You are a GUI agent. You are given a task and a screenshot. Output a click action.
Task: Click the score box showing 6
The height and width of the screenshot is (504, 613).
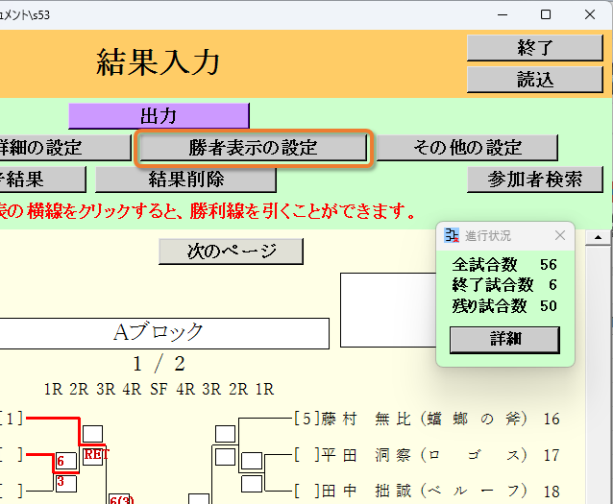66,461
